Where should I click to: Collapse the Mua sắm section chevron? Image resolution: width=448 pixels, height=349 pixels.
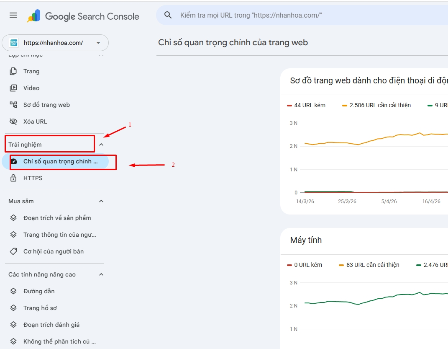[101, 201]
